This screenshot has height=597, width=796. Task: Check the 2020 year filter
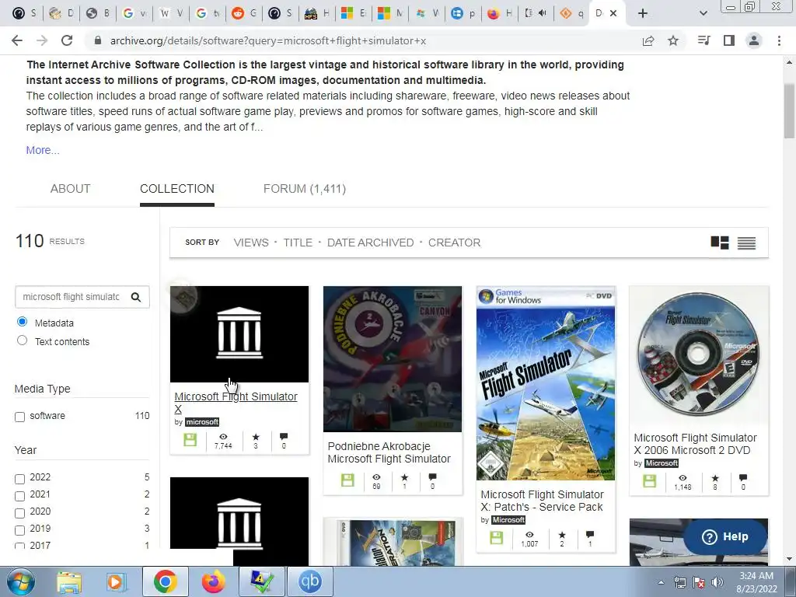coord(19,513)
